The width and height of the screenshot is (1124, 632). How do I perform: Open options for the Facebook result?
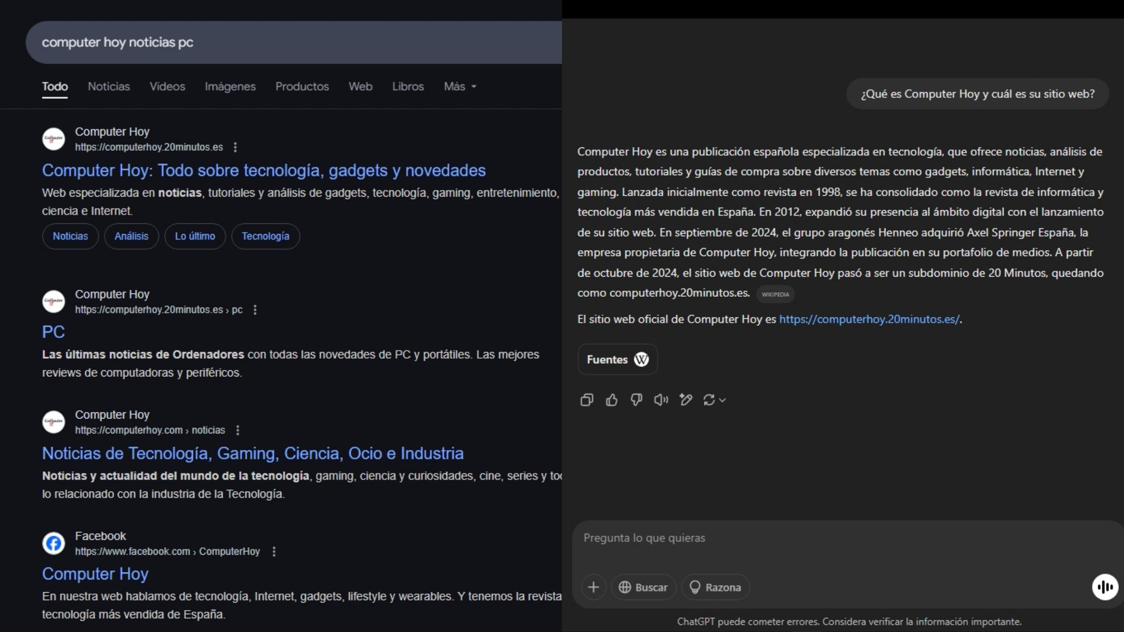pyautogui.click(x=274, y=551)
